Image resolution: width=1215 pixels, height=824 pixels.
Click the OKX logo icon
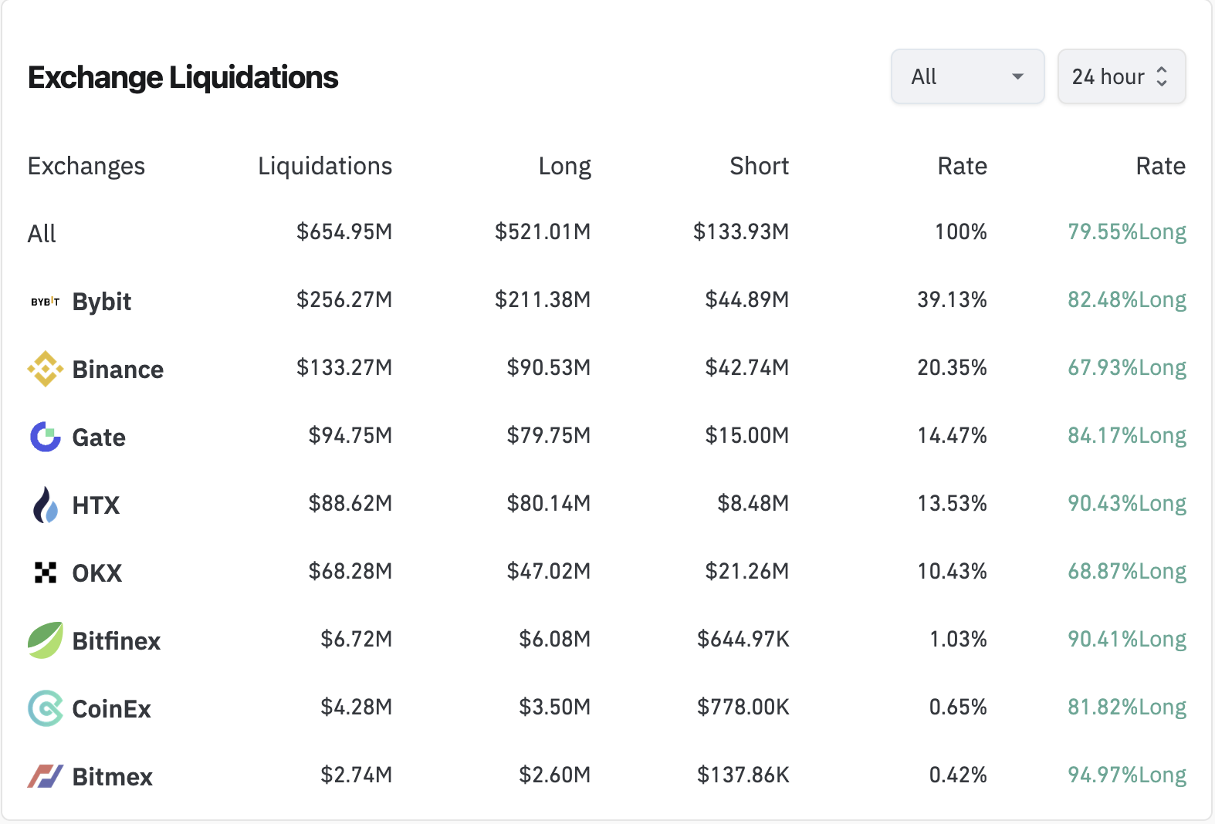point(46,572)
